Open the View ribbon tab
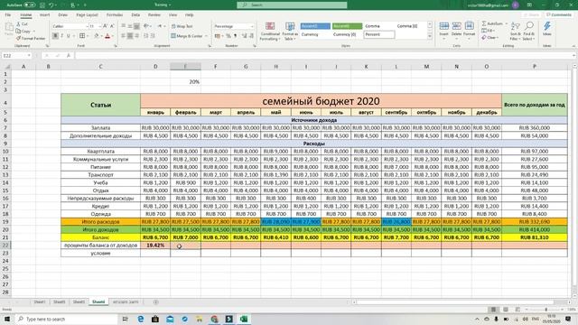This screenshot has height=325, width=578. (172, 14)
